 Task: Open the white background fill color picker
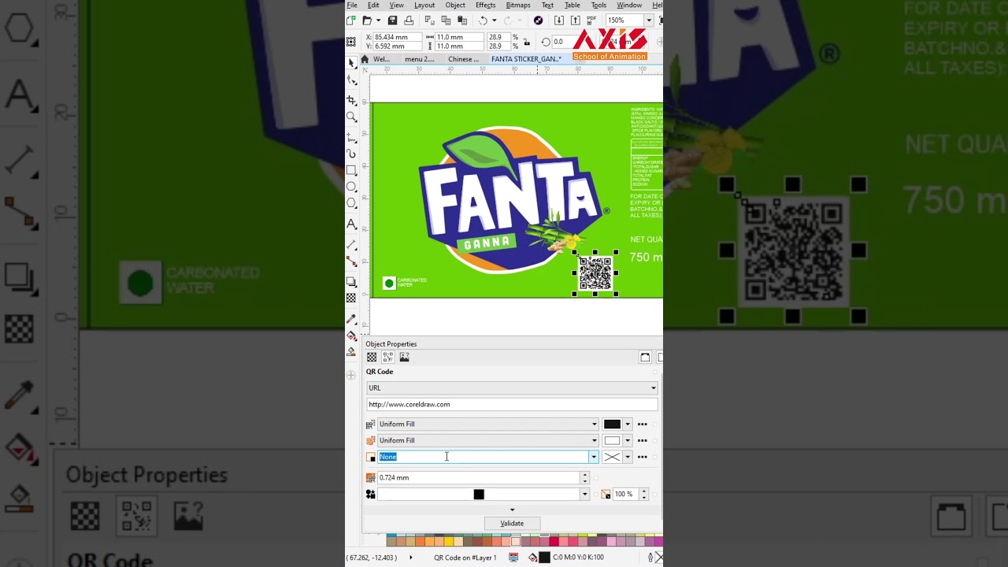coord(617,440)
